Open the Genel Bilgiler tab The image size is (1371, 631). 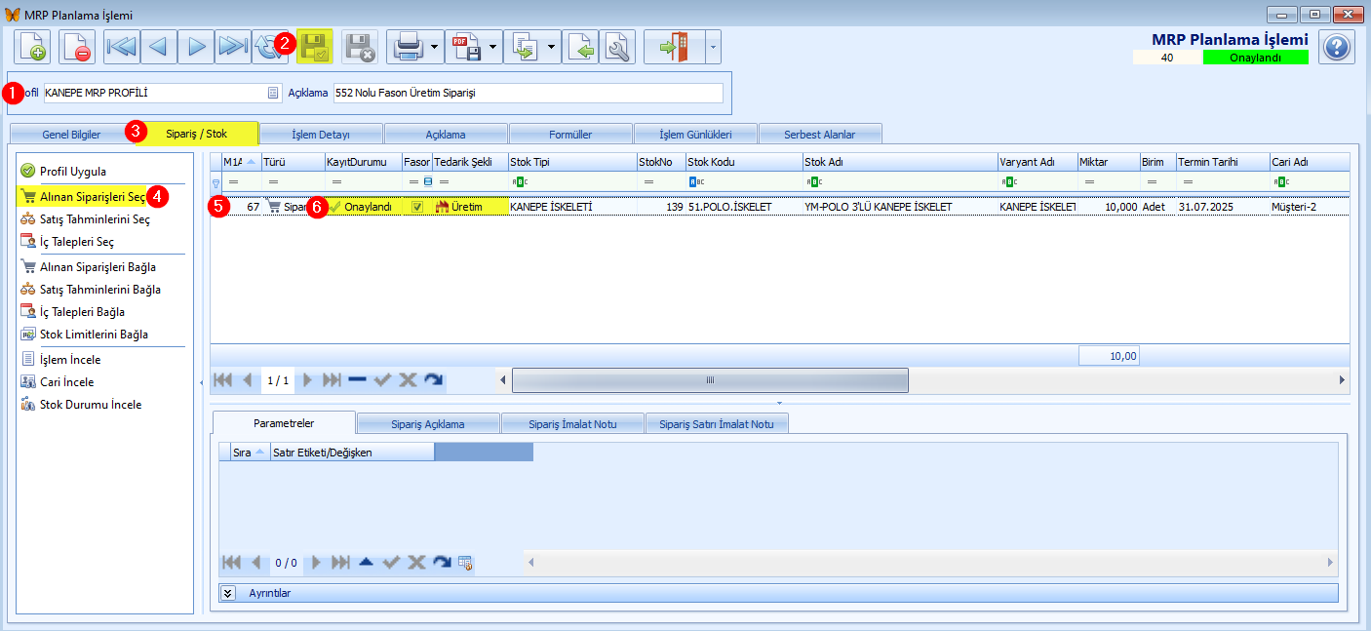coord(70,134)
